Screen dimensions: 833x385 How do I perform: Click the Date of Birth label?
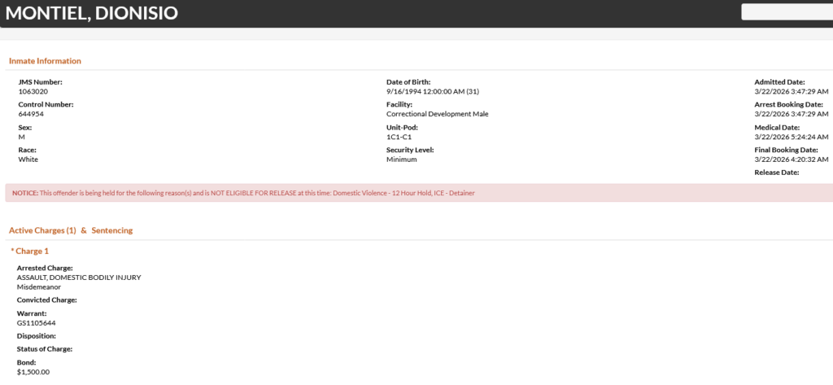408,82
